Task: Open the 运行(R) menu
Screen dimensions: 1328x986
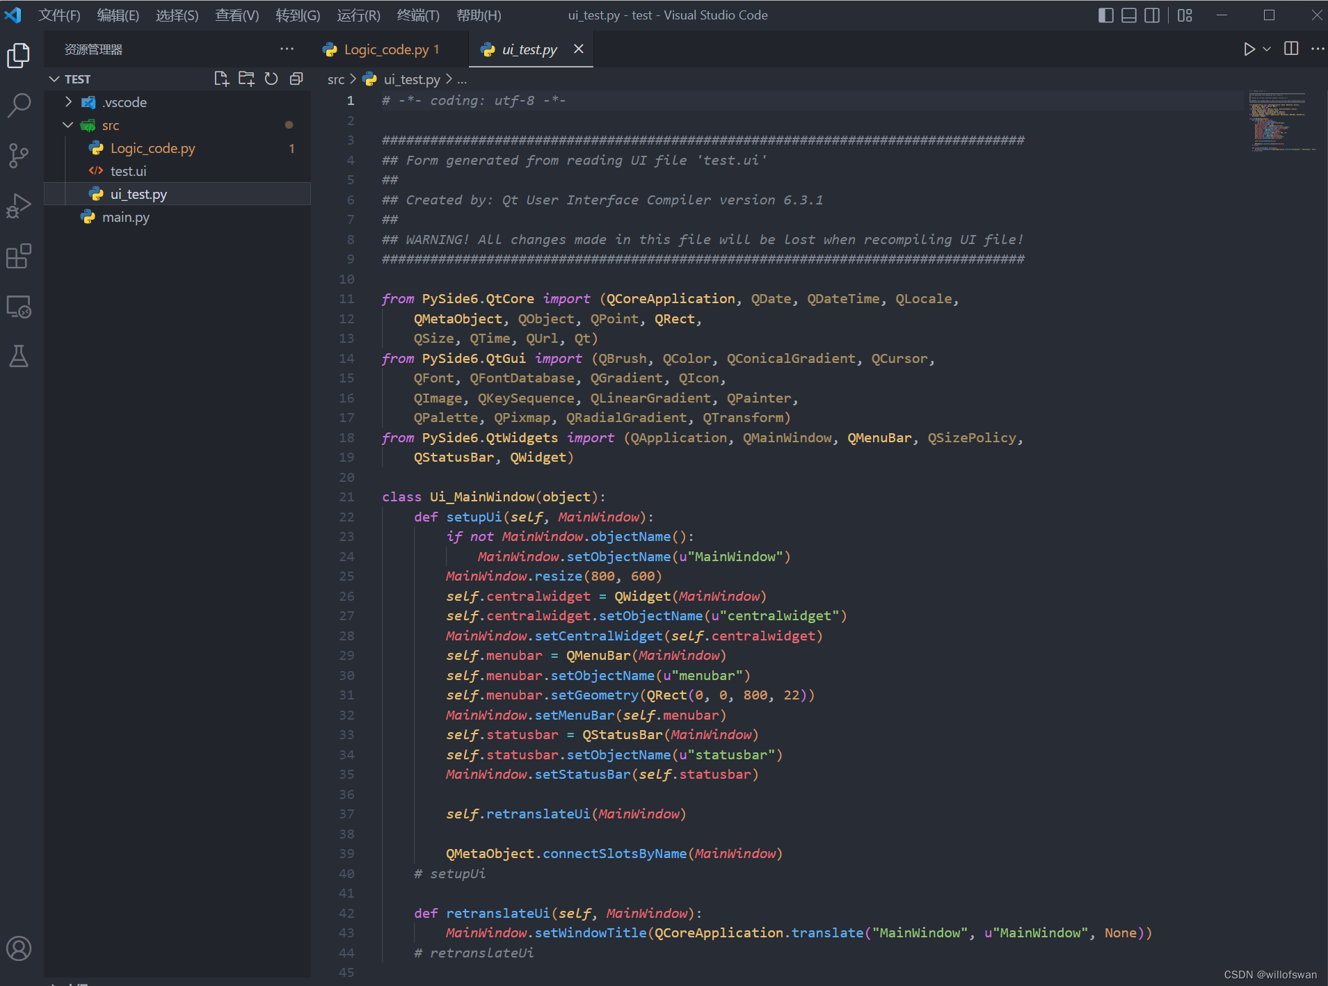Action: (x=358, y=15)
